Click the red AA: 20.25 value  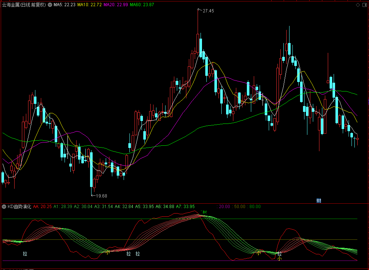tap(42, 207)
